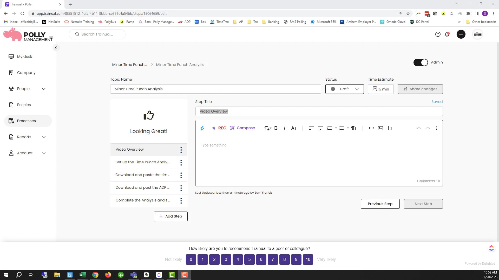The image size is (499, 280).
Task: Open the Draft status dropdown
Action: point(345,89)
